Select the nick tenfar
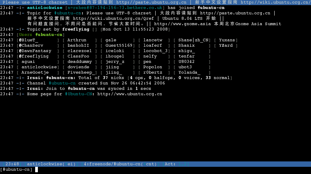This screenshot has width=311, height=174. (x=186, y=56)
